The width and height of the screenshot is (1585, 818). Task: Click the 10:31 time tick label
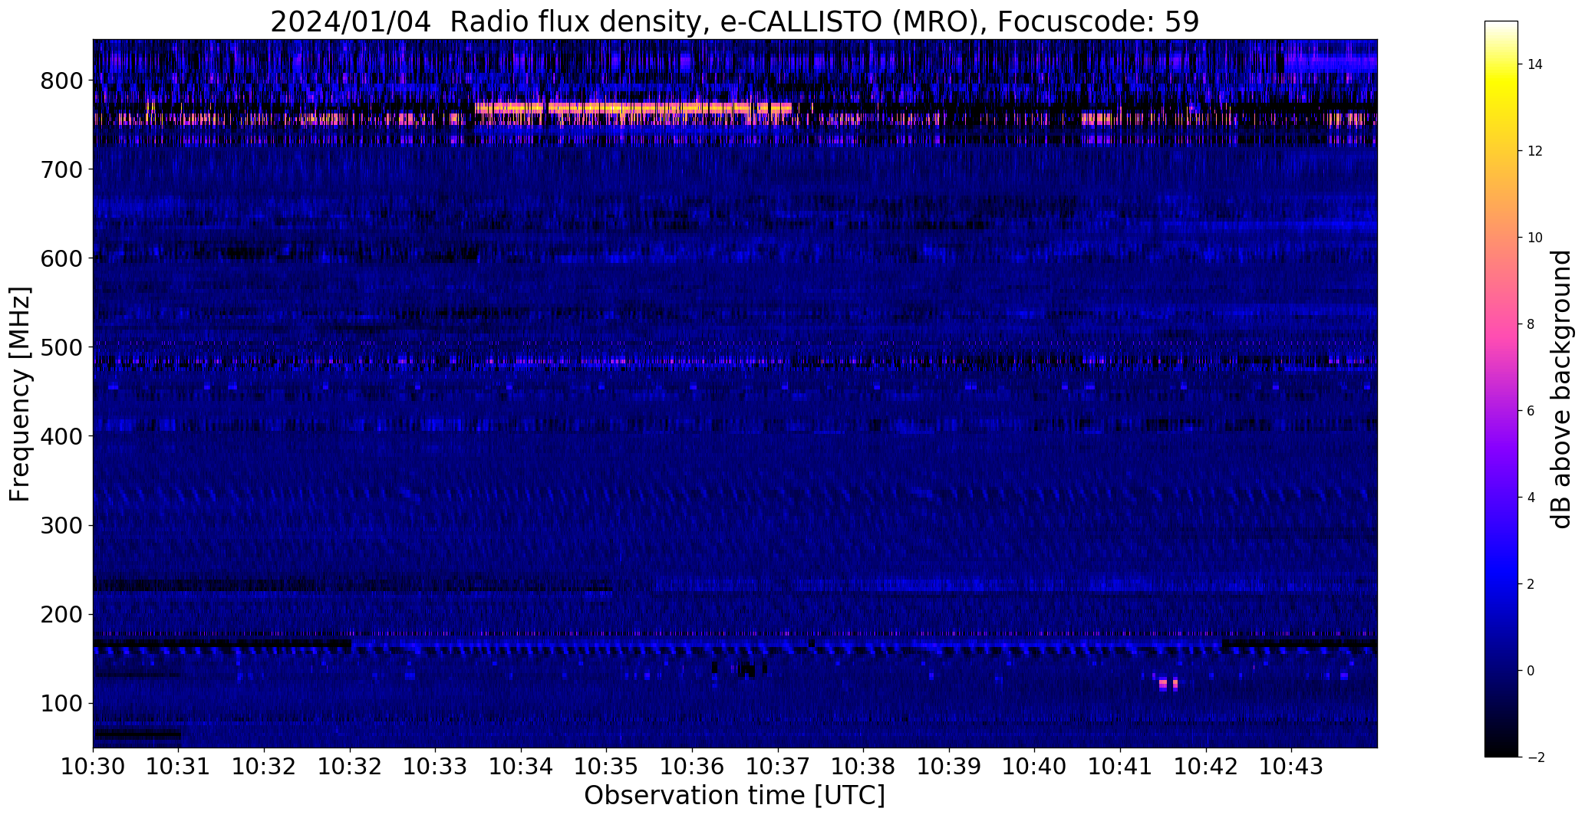coord(179,766)
